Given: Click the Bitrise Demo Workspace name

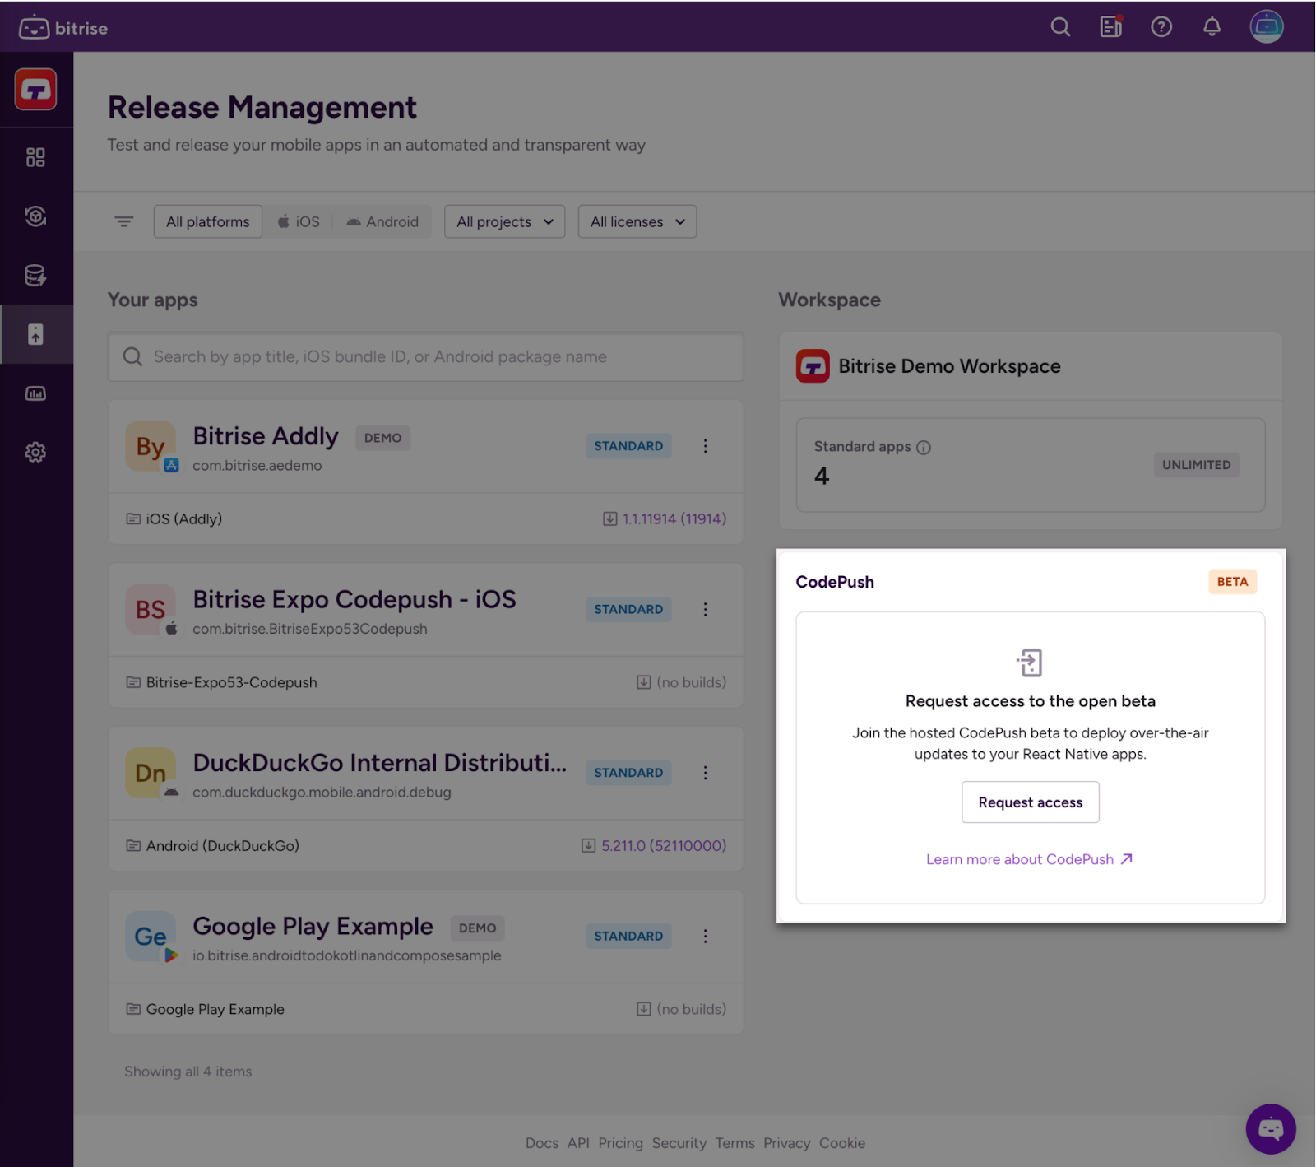Looking at the screenshot, I should (x=950, y=366).
